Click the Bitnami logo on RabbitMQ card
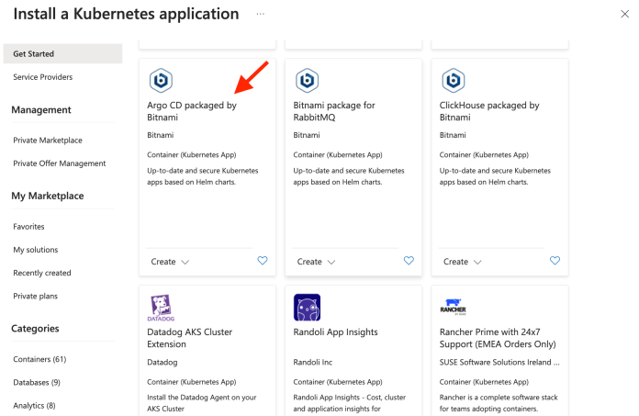The width and height of the screenshot is (639, 416). tap(307, 80)
